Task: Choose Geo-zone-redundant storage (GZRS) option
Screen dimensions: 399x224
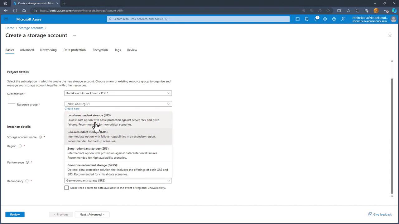Action: pos(118,170)
